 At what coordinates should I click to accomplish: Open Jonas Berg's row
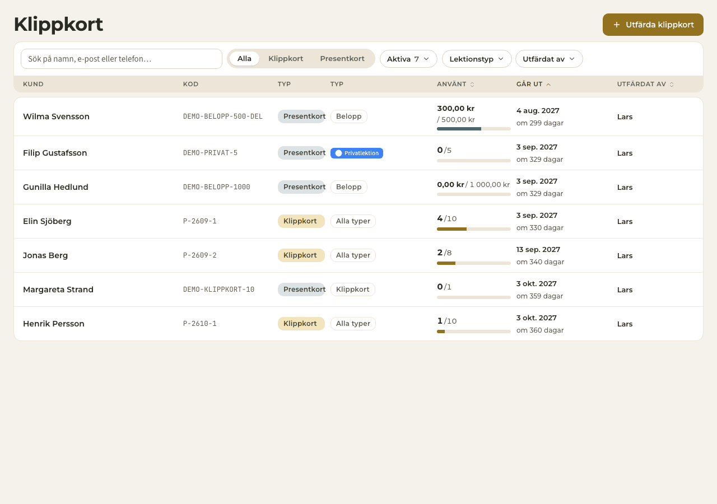[x=358, y=255]
